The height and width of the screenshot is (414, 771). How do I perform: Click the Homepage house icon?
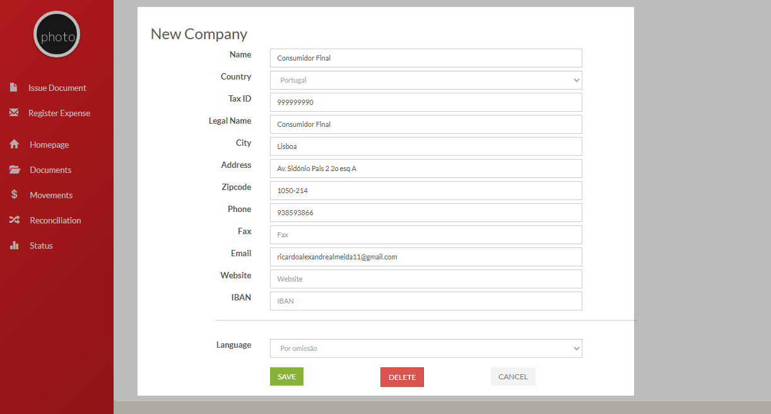tap(15, 145)
